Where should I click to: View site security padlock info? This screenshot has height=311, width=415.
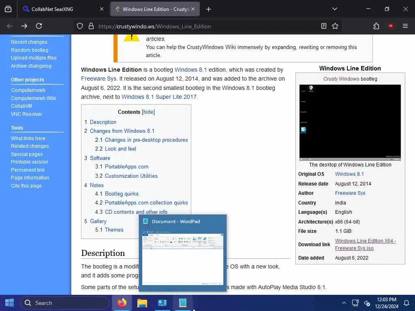(91, 26)
